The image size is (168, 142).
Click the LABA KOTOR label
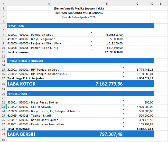(x=22, y=84)
